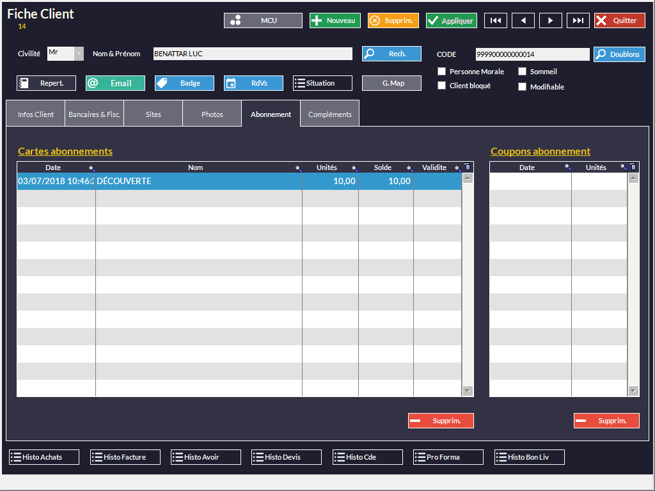Go to the previous client record
Screen dimensions: 655x491
coord(523,20)
